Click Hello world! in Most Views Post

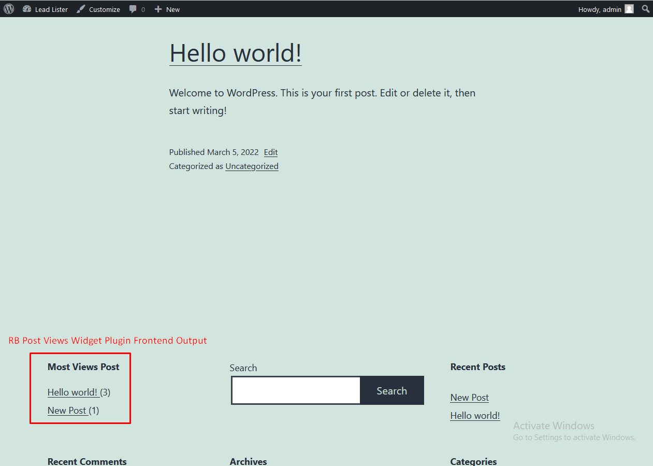tap(72, 392)
